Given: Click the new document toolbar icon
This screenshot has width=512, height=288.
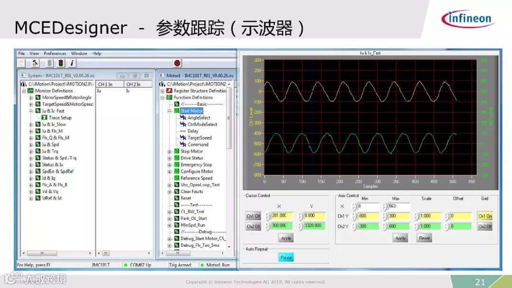Looking at the screenshot, I should [21, 63].
